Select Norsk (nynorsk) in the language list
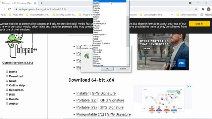Image resolution: width=212 pixels, height=119 pixels. coord(110,34)
